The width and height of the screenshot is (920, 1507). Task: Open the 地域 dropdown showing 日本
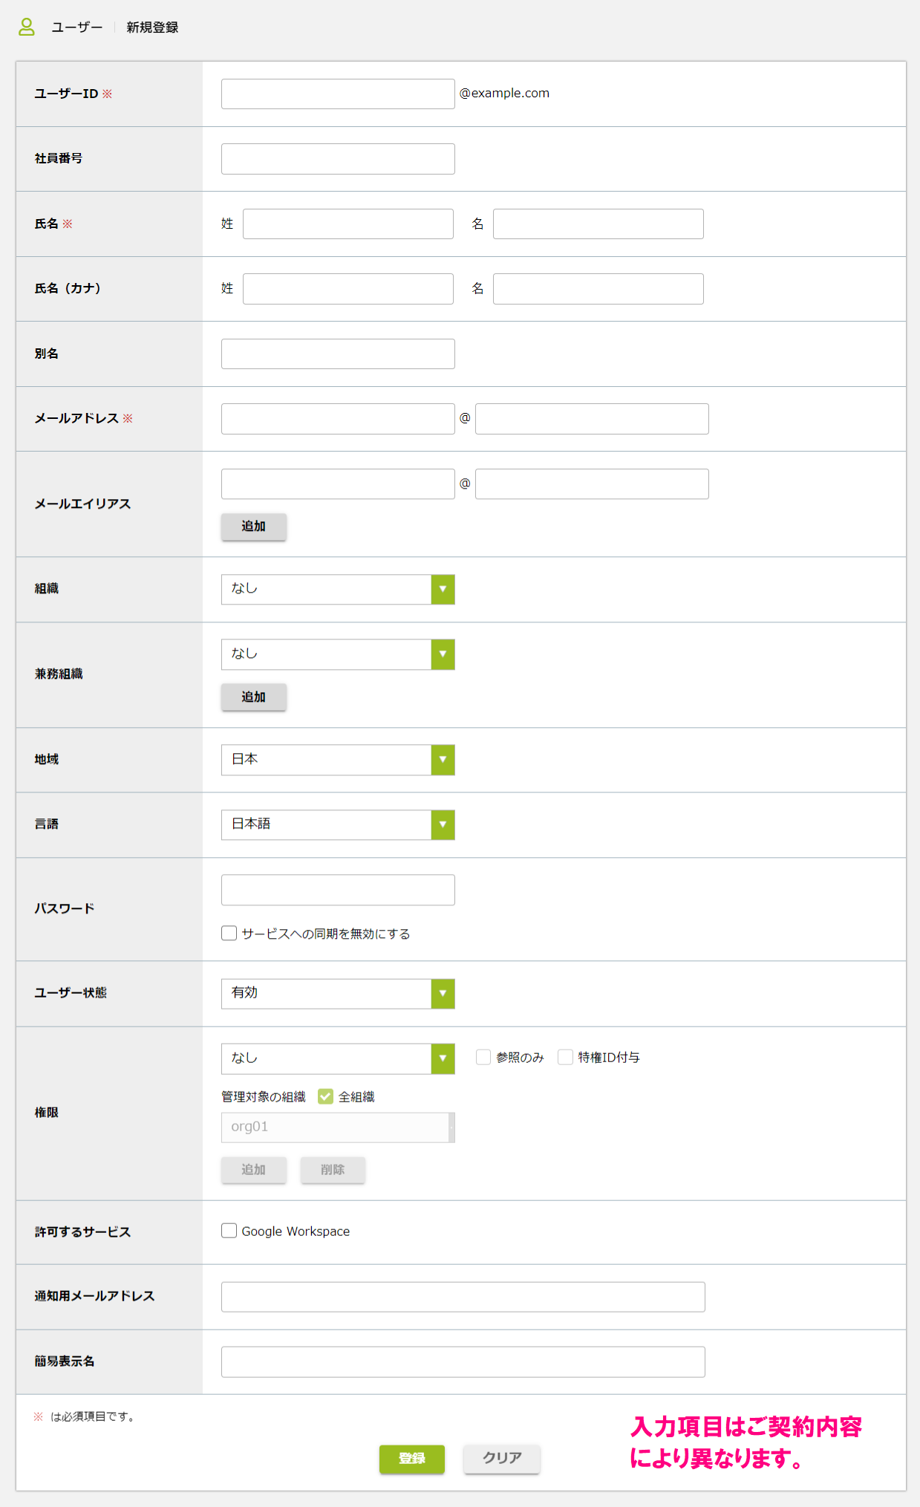click(x=338, y=760)
